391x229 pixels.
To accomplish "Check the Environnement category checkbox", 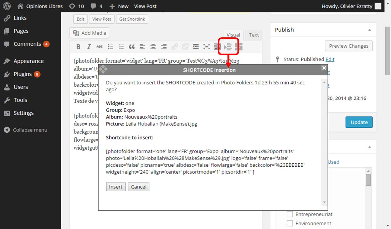I will pyautogui.click(x=290, y=223).
